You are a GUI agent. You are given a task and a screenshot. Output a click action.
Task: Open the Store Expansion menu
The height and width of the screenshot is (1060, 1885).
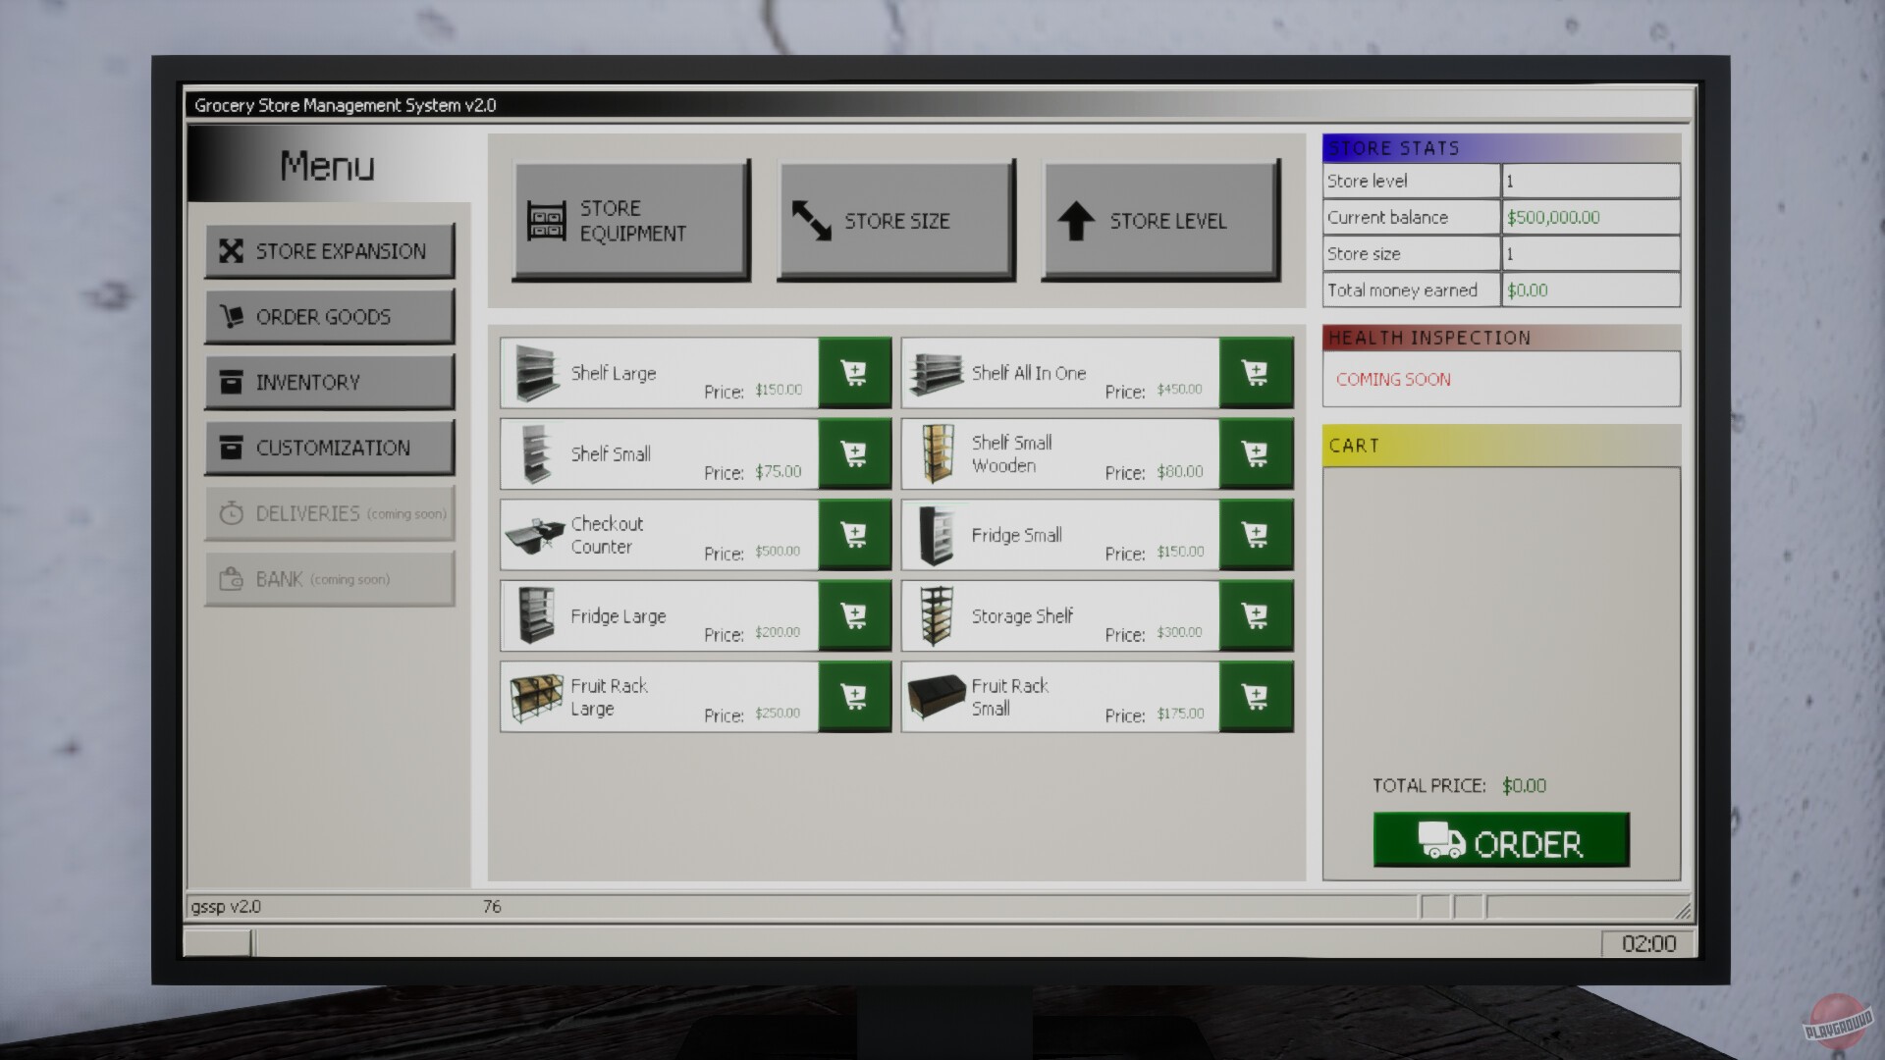(329, 251)
